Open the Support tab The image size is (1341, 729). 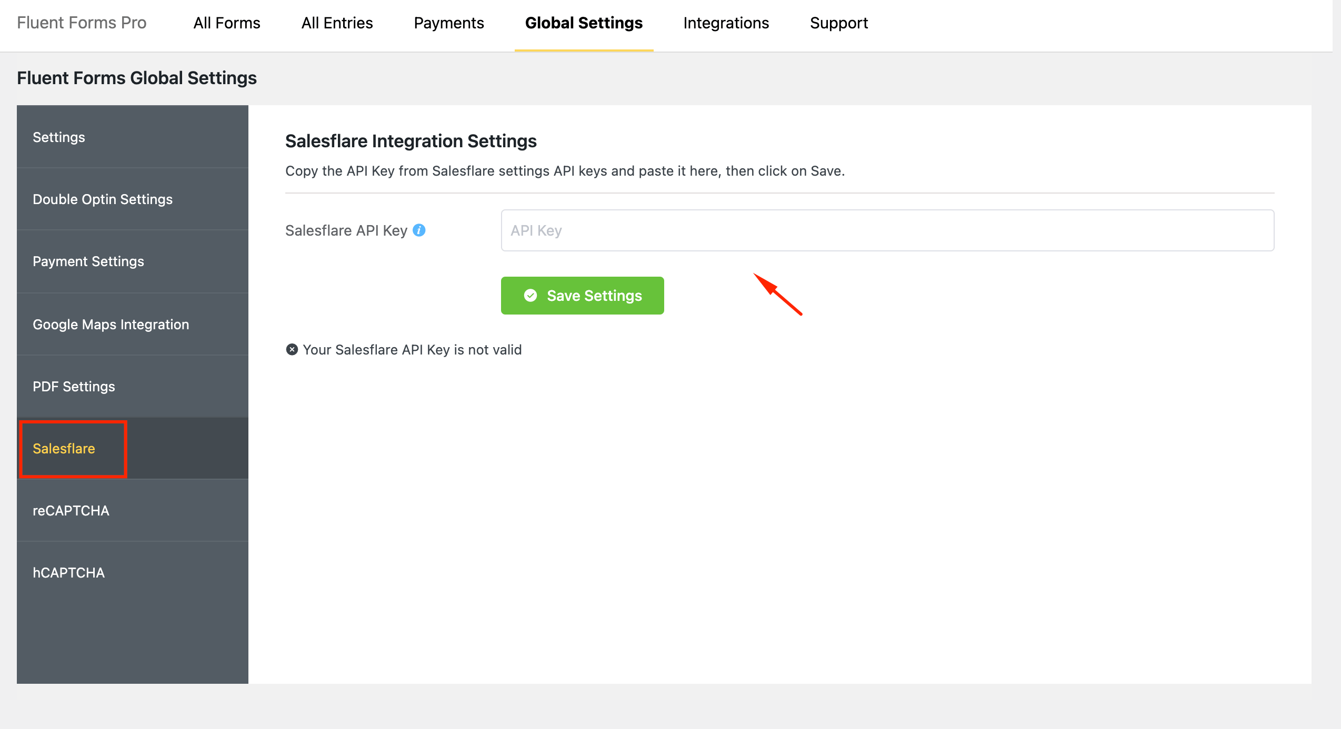click(839, 23)
